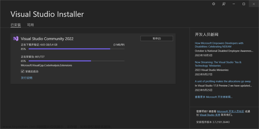Click the Visual Studio purple logo icon

point(16,39)
